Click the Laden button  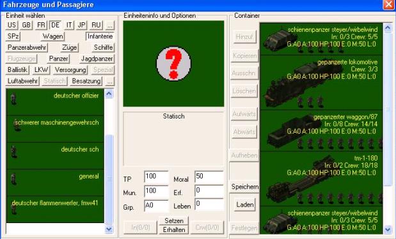(x=245, y=205)
